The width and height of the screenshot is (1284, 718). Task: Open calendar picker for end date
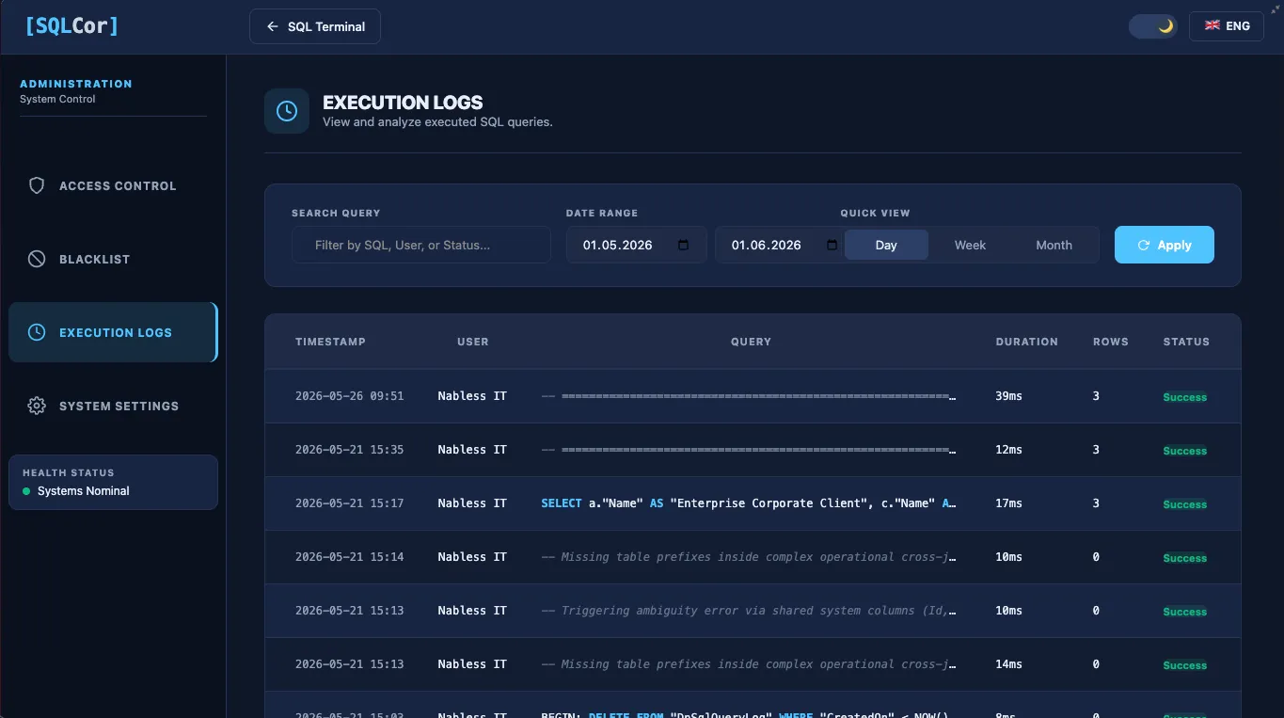point(832,245)
